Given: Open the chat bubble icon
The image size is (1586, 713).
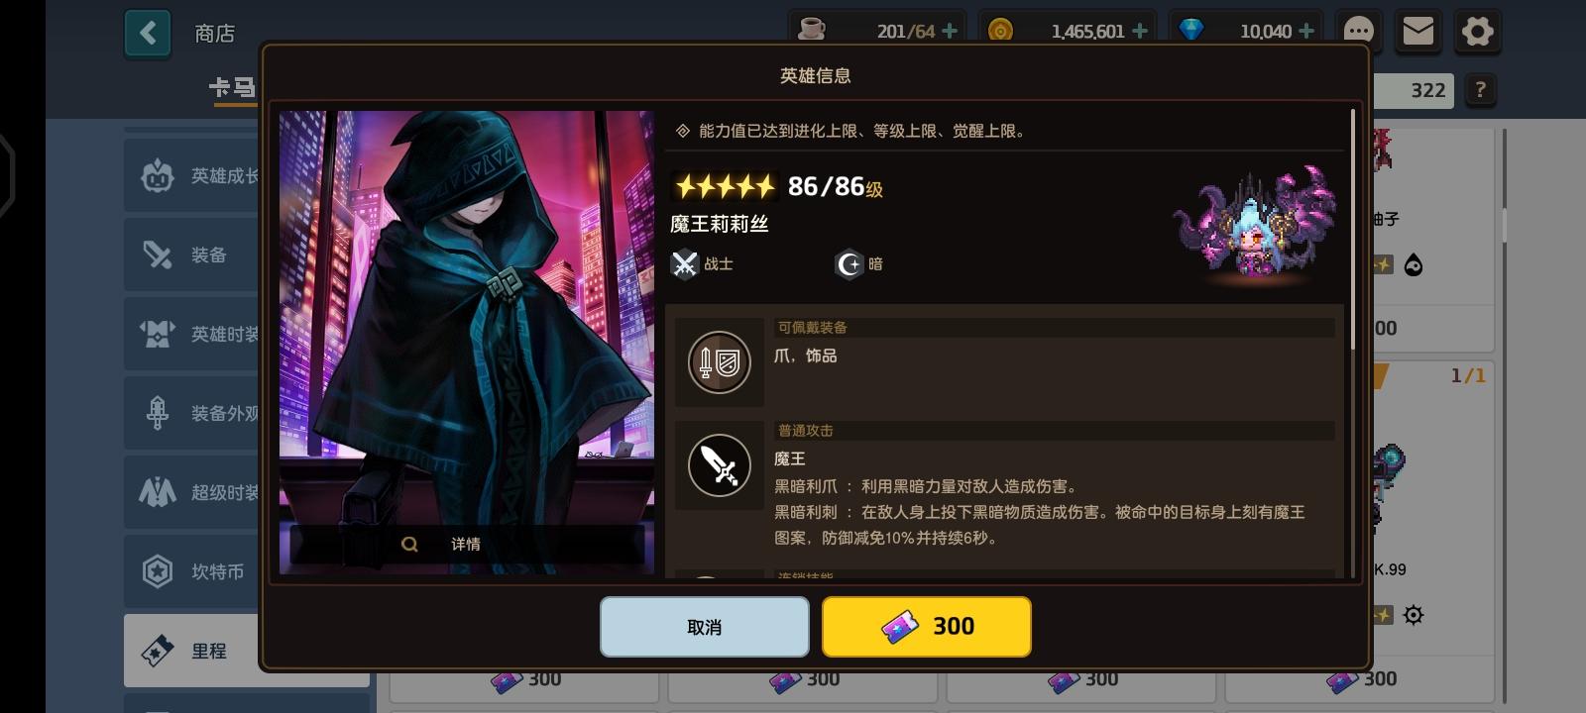Looking at the screenshot, I should click(1358, 32).
